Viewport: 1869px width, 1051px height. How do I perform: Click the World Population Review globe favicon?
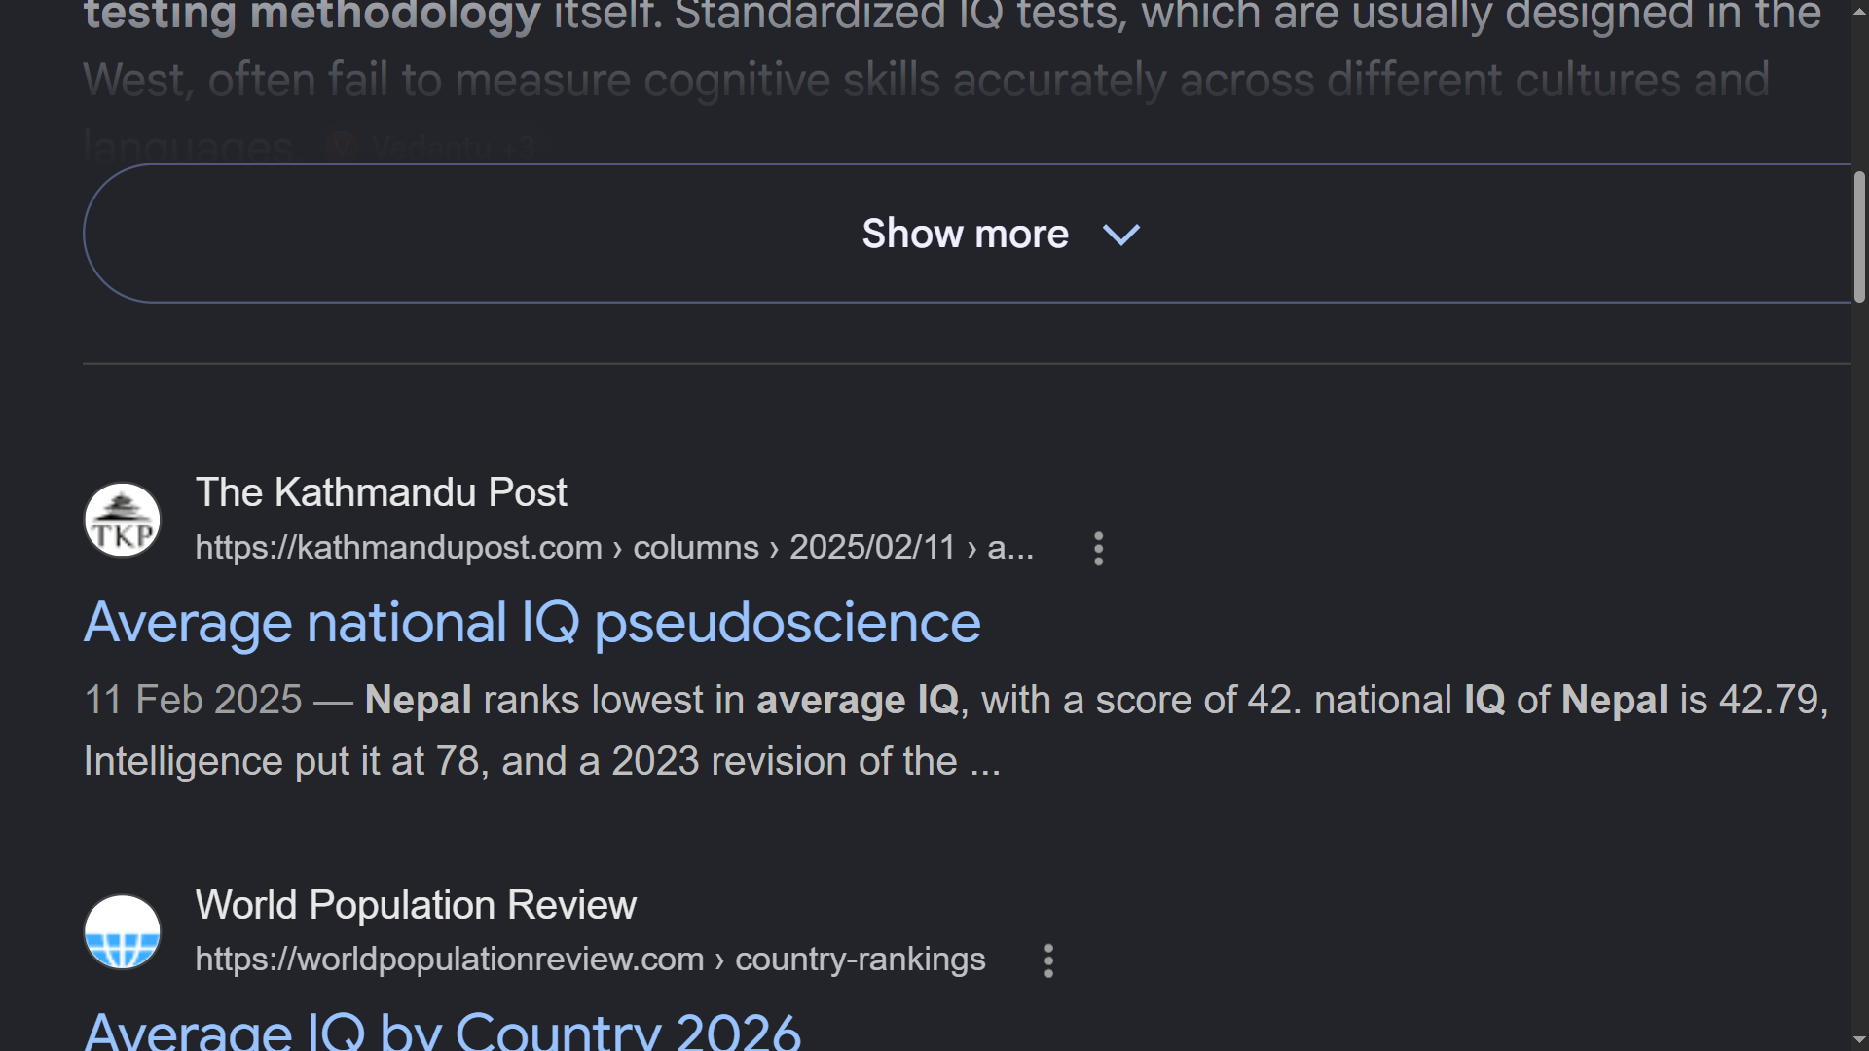tap(123, 932)
